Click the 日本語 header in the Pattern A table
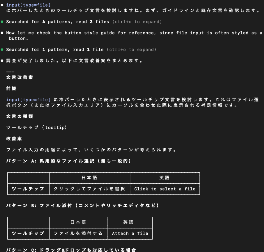This screenshot has width=264, height=252. [89, 178]
